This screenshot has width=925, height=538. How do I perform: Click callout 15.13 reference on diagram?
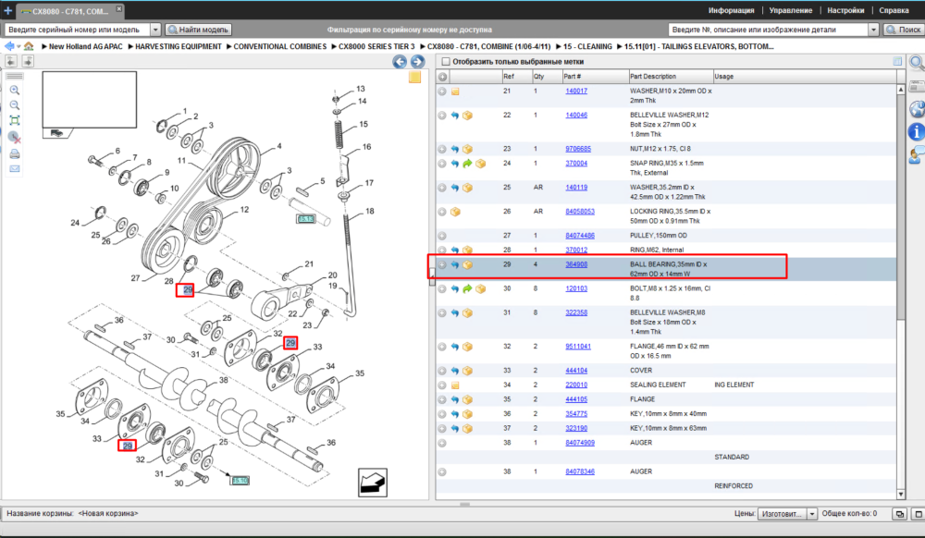coord(305,218)
